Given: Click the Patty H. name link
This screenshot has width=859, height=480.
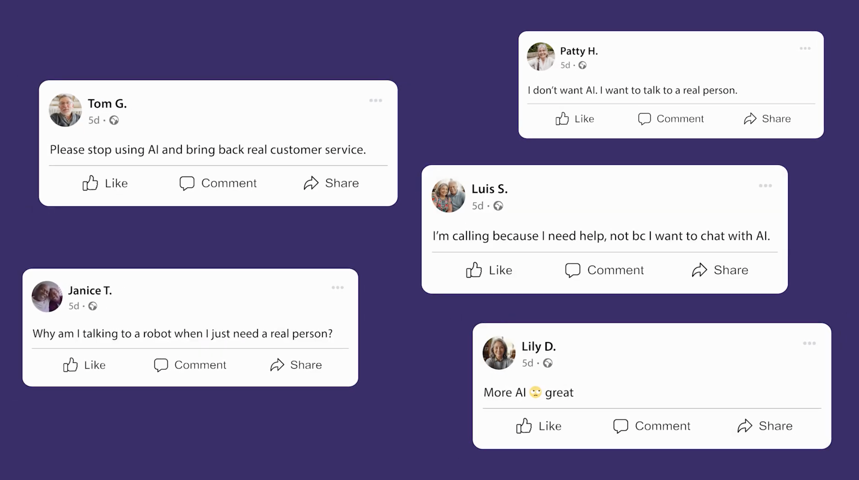Looking at the screenshot, I should 579,51.
